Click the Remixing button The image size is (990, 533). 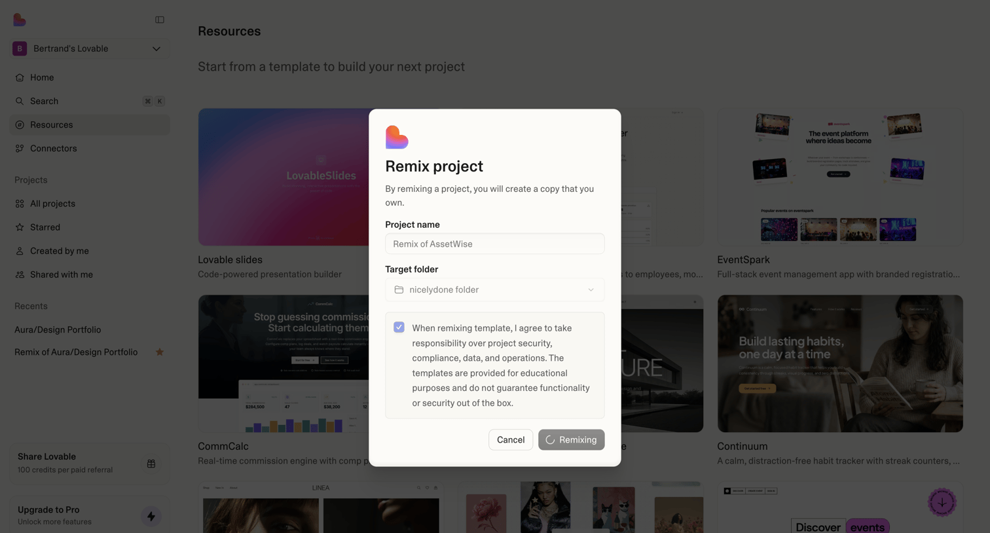[572, 439]
